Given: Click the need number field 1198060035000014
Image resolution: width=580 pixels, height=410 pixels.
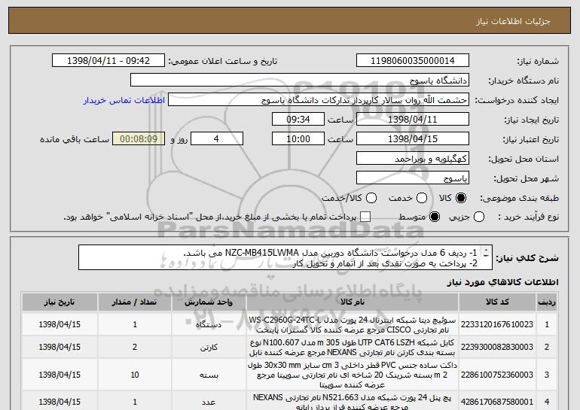Looking at the screenshot, I should (x=413, y=61).
